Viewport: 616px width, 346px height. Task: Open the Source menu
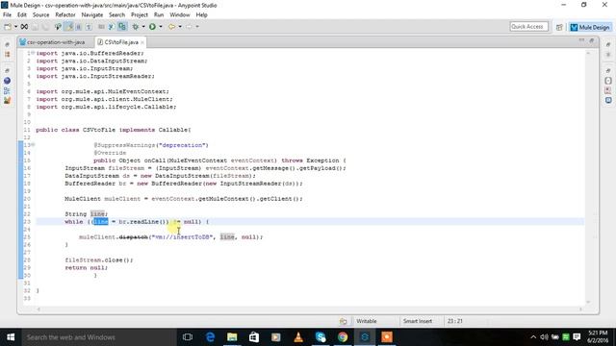40,15
